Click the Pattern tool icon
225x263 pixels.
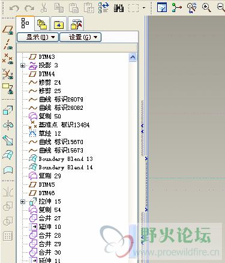tap(8, 236)
